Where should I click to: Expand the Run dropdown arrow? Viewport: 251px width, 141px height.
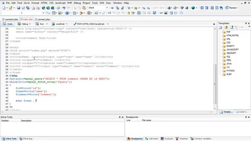(x=47, y=24)
